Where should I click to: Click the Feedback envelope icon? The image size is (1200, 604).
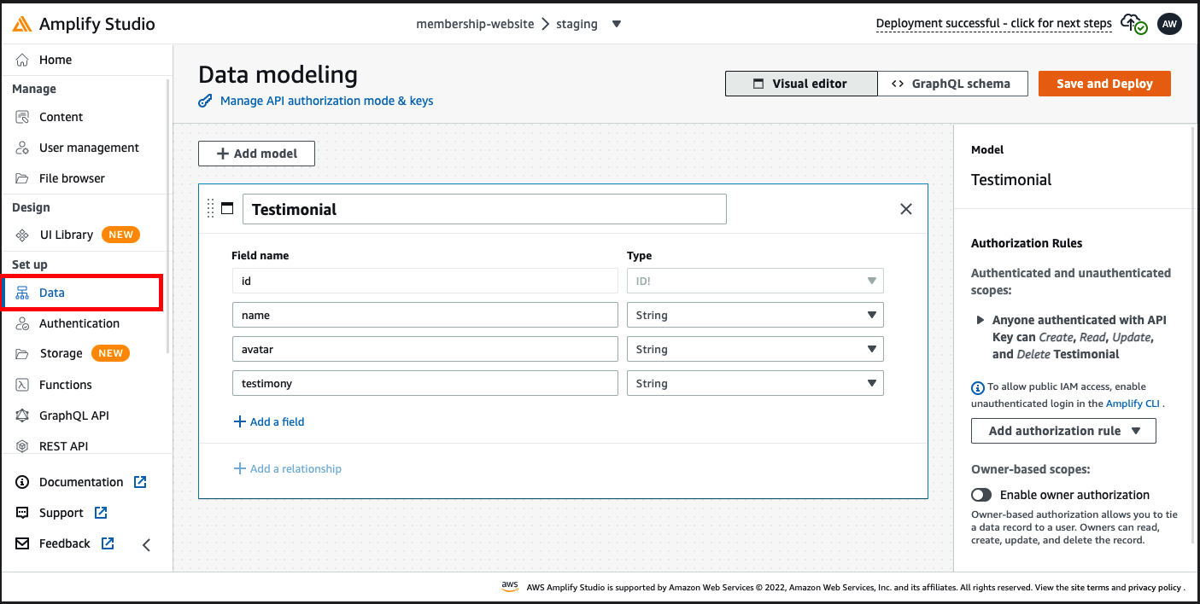[23, 543]
